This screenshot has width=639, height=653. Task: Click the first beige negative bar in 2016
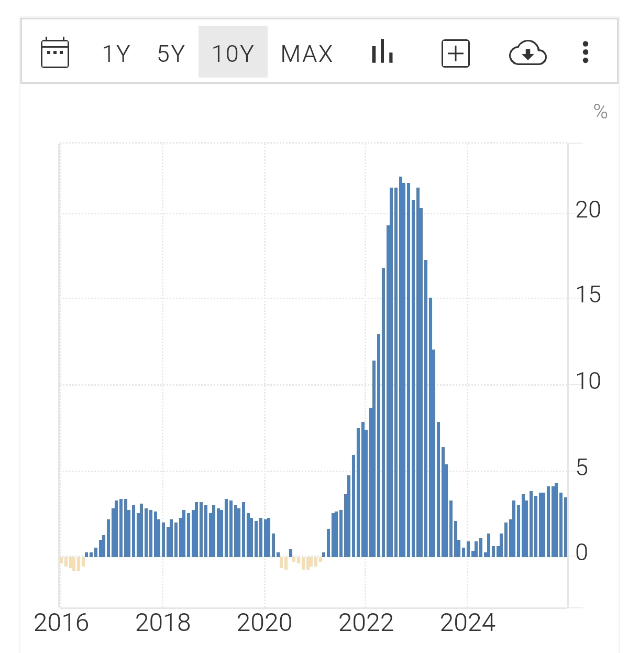coord(61,560)
